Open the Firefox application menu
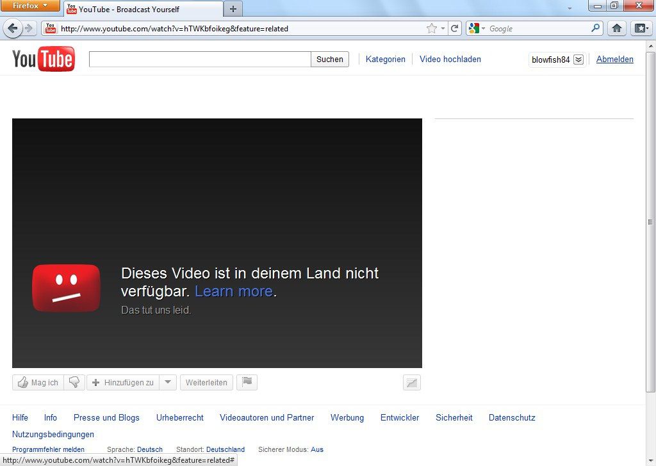 tap(30, 6)
